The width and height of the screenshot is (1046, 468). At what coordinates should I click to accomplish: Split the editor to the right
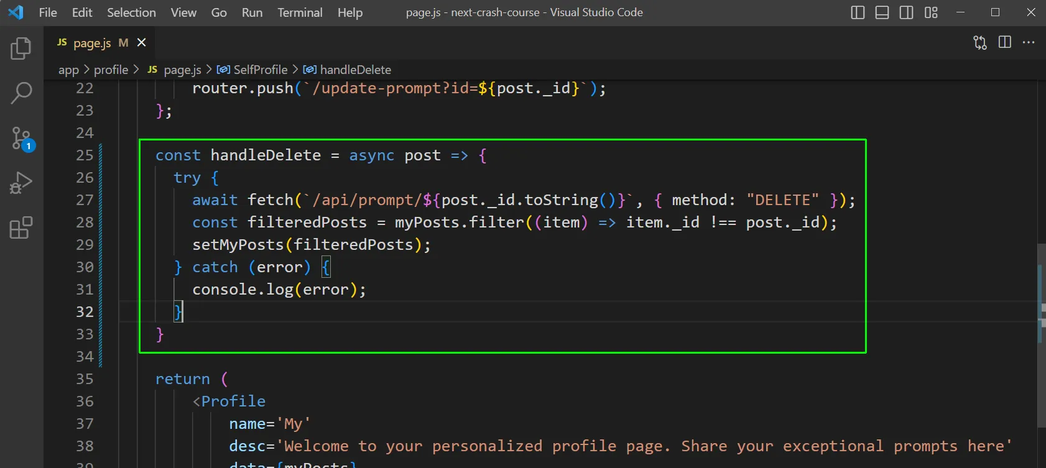[x=1004, y=42]
